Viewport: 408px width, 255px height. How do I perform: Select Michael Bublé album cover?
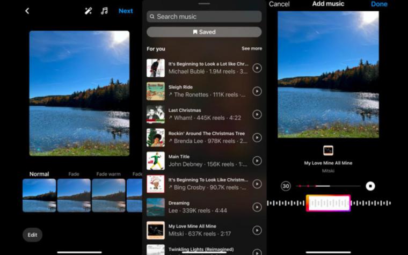[156, 68]
